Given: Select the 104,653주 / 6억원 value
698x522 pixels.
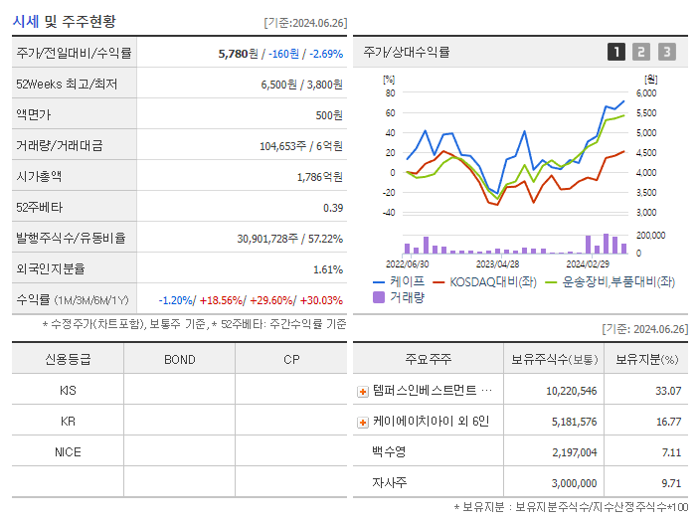Looking at the screenshot, I should pyautogui.click(x=301, y=146).
